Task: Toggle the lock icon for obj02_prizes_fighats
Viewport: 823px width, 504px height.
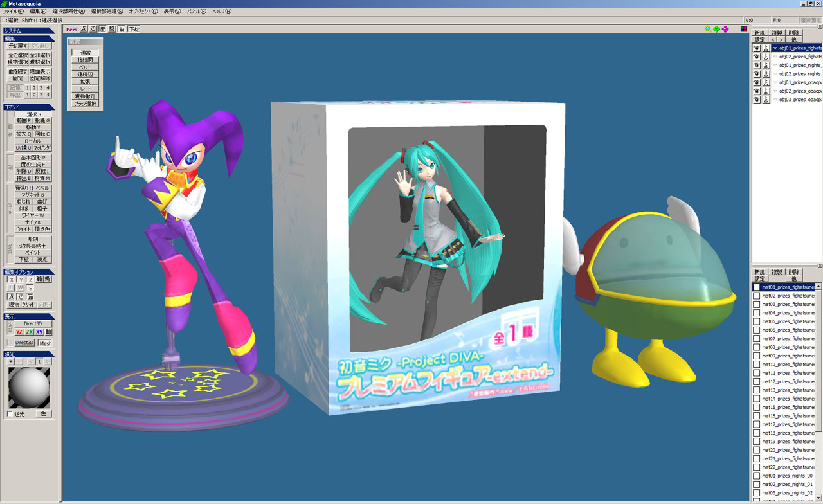Action: tap(766, 57)
